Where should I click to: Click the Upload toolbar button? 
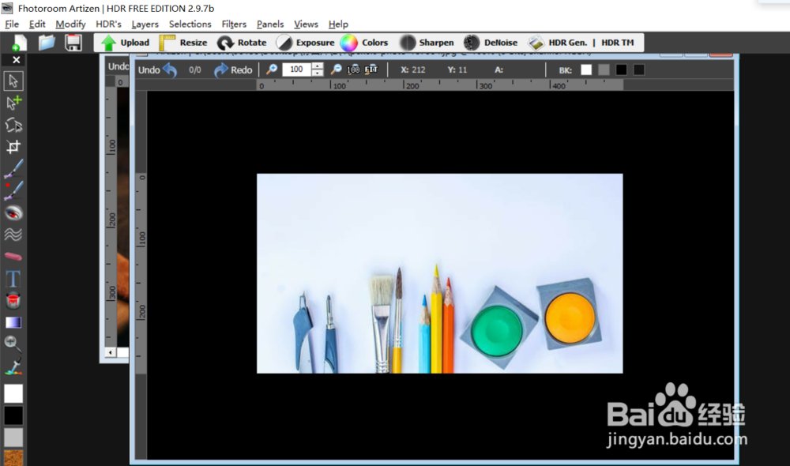[125, 43]
